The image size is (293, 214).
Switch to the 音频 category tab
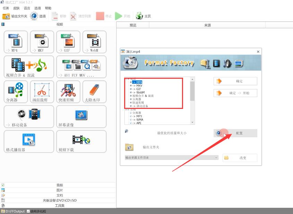pos(58,185)
